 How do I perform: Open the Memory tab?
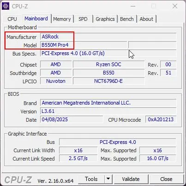coord(62,19)
